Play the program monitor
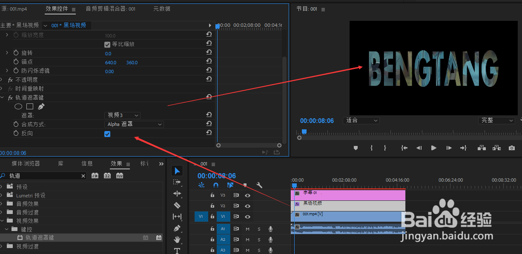The width and height of the screenshot is (522, 254). [x=434, y=148]
